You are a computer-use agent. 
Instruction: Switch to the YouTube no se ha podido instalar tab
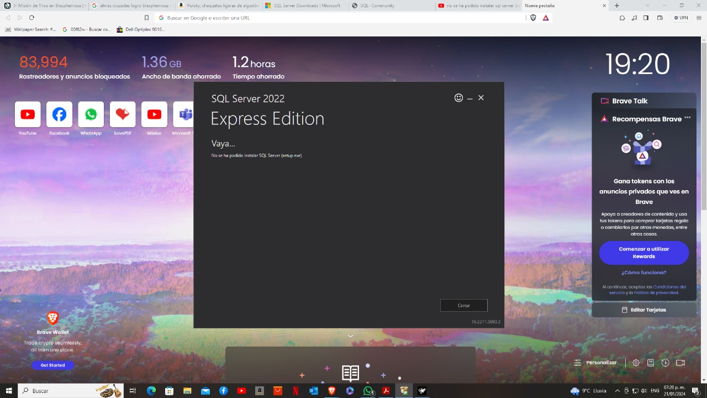point(479,6)
